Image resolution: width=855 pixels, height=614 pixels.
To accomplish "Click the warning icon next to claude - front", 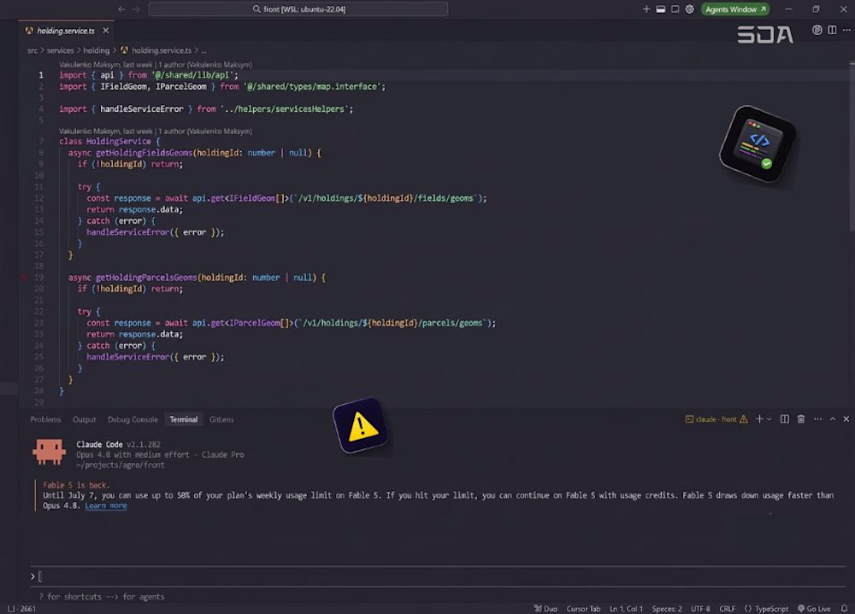I will [744, 419].
